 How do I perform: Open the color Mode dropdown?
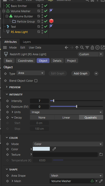pyautogui.click(x=68, y=144)
